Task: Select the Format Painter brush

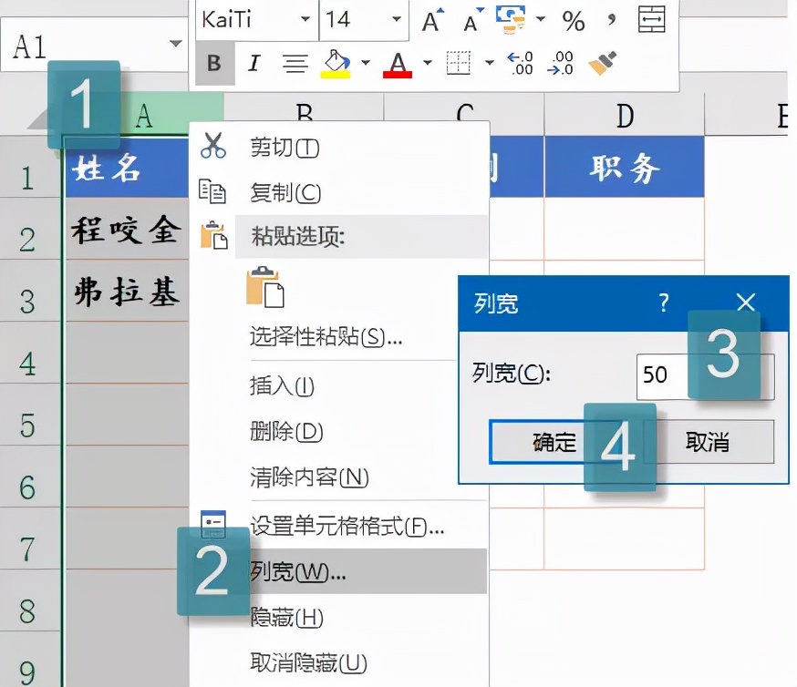Action: pos(603,63)
